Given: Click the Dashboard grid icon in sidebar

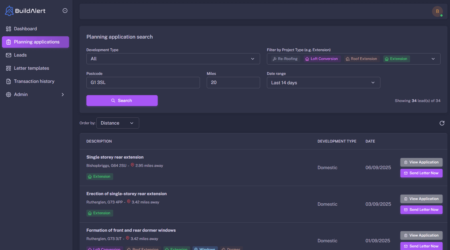Looking at the screenshot, I should click(9, 29).
